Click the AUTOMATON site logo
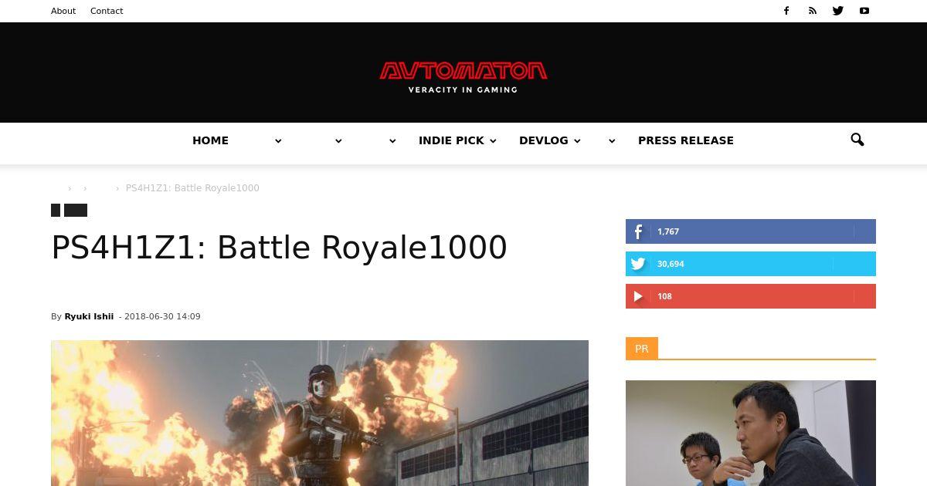927x486 pixels. coord(463,71)
